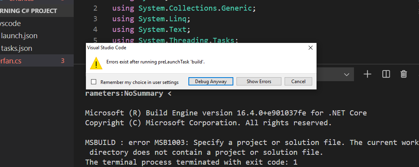Cancel the preLaunchTask error dialog
419x167 pixels.
298,82
